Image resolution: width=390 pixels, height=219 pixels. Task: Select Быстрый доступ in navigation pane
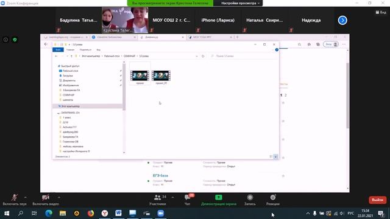point(70,66)
